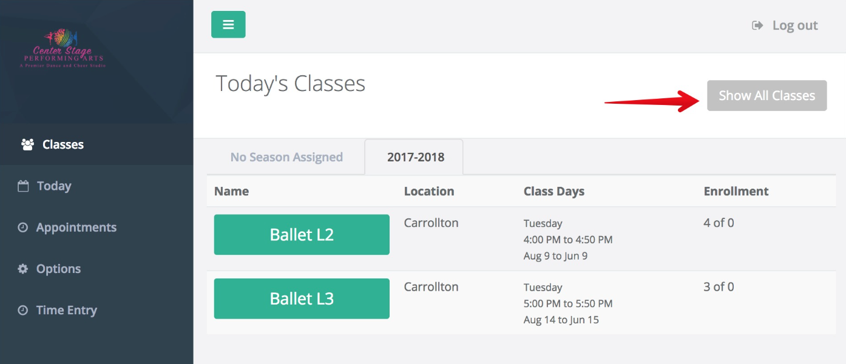Click the Show All Classes button
This screenshot has height=364, width=846.
(766, 95)
